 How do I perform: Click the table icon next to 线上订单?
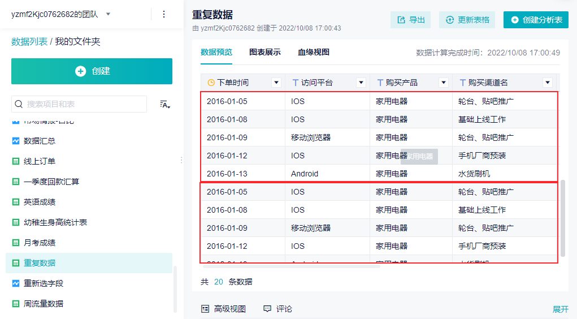16,161
